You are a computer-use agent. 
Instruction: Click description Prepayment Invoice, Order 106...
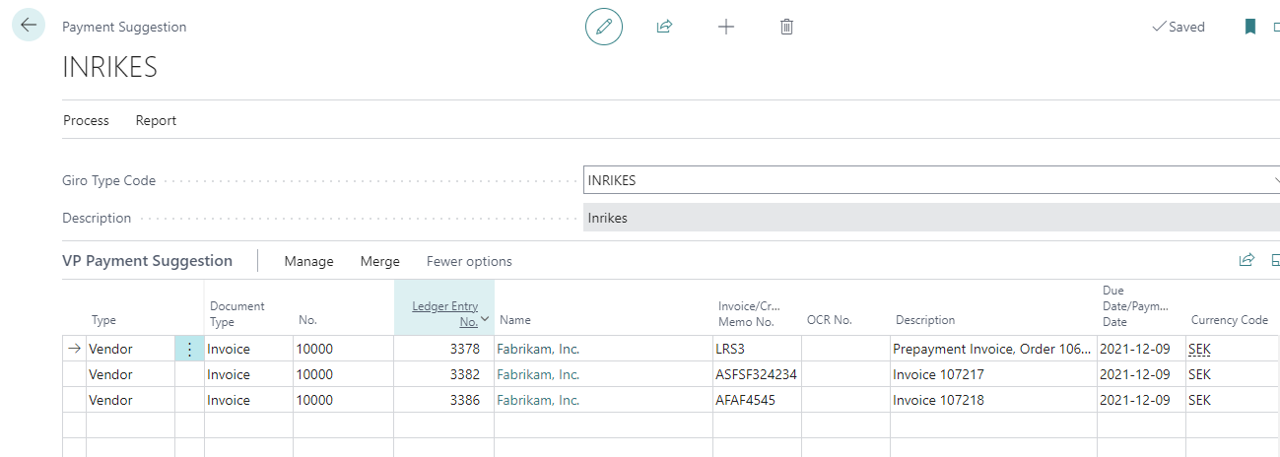(992, 349)
